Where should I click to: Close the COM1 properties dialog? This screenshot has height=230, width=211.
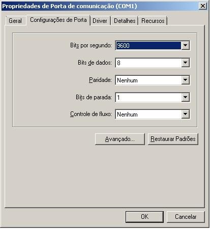tap(202, 6)
